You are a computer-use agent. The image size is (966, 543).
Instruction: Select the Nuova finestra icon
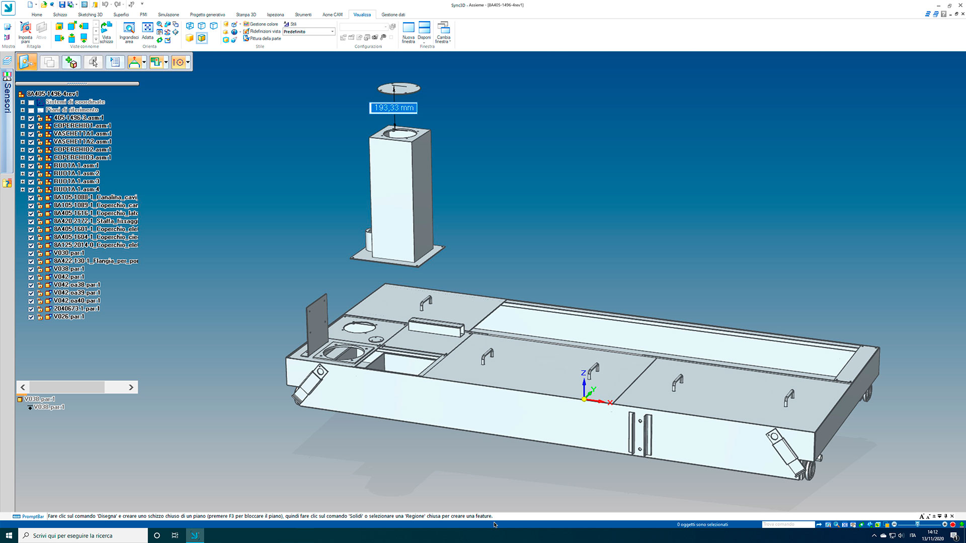409,32
